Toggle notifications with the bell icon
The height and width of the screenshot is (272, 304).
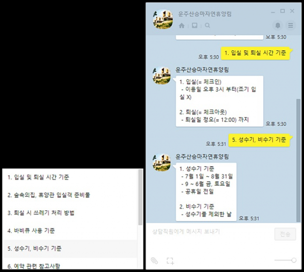277,25
